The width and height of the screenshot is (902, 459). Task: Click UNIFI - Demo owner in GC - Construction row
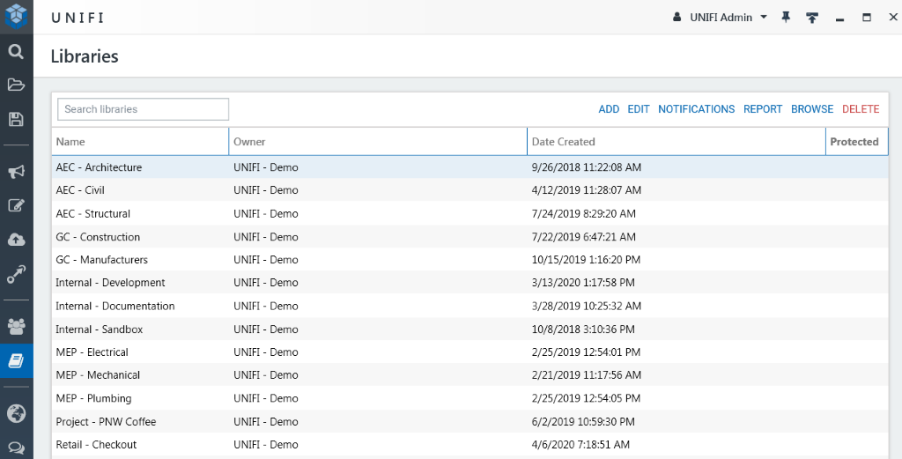pos(266,236)
